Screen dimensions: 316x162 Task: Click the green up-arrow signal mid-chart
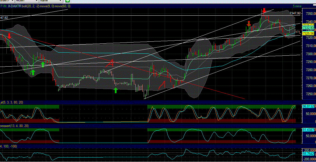point(115,90)
